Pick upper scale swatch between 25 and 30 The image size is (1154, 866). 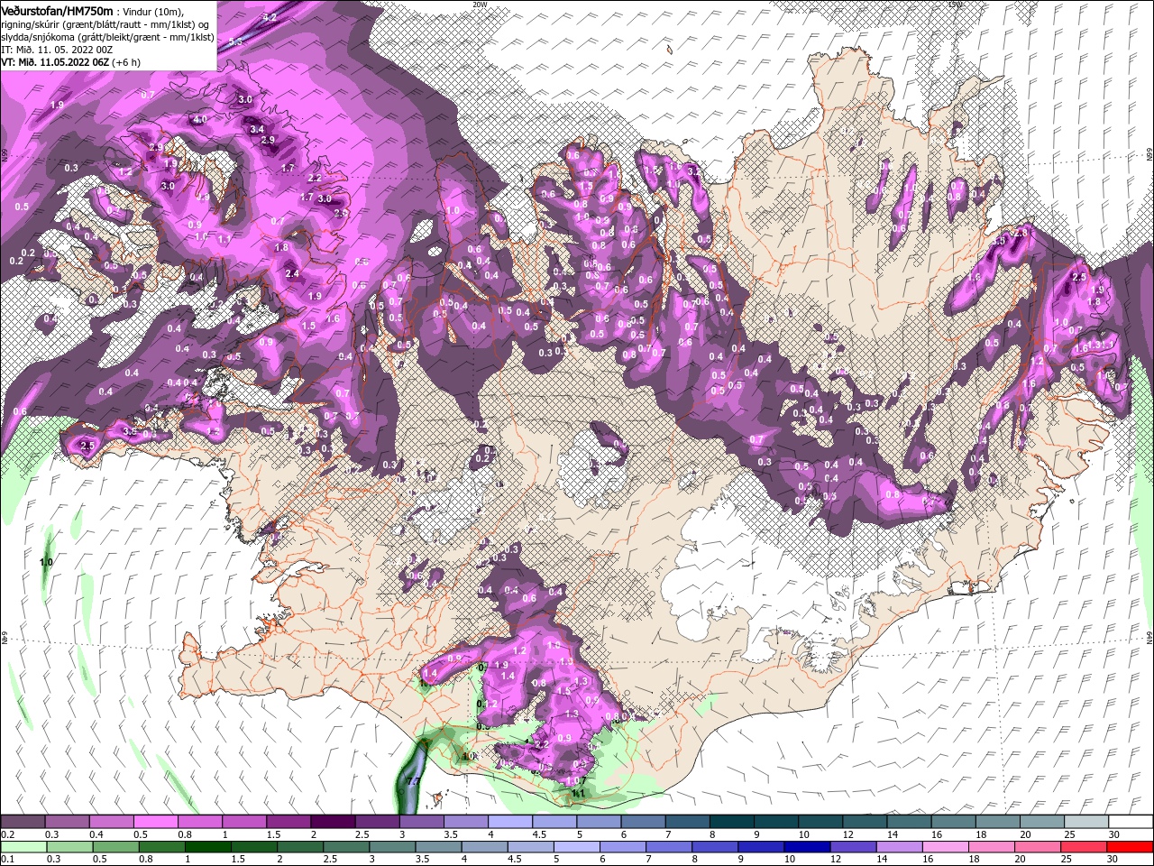click(x=1086, y=822)
